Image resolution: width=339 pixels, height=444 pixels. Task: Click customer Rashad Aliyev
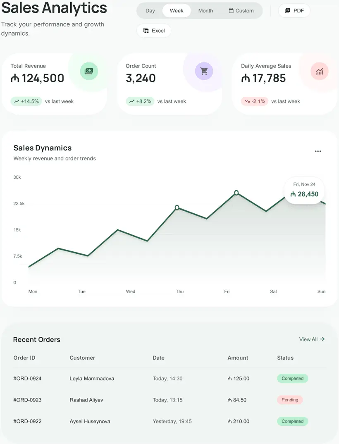pyautogui.click(x=86, y=400)
